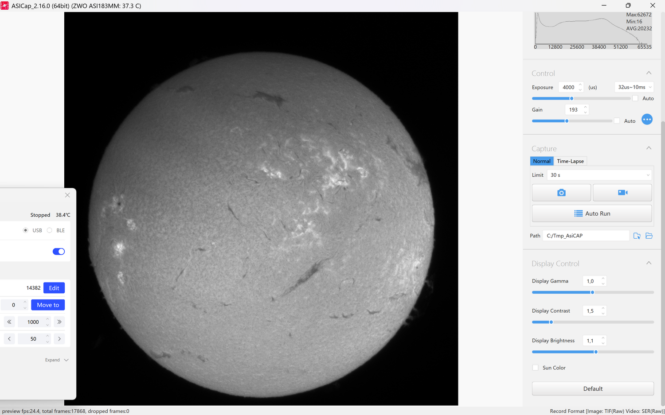
Task: Tick the Sun Color checkbox
Action: (536, 368)
